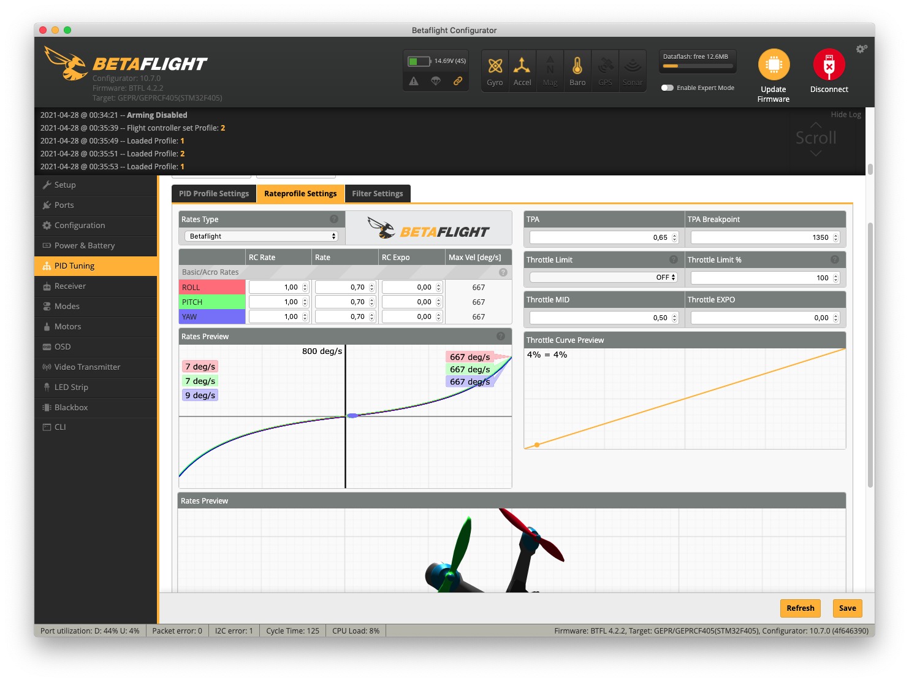Open the Motors section
This screenshot has height=682, width=909.
tap(96, 326)
